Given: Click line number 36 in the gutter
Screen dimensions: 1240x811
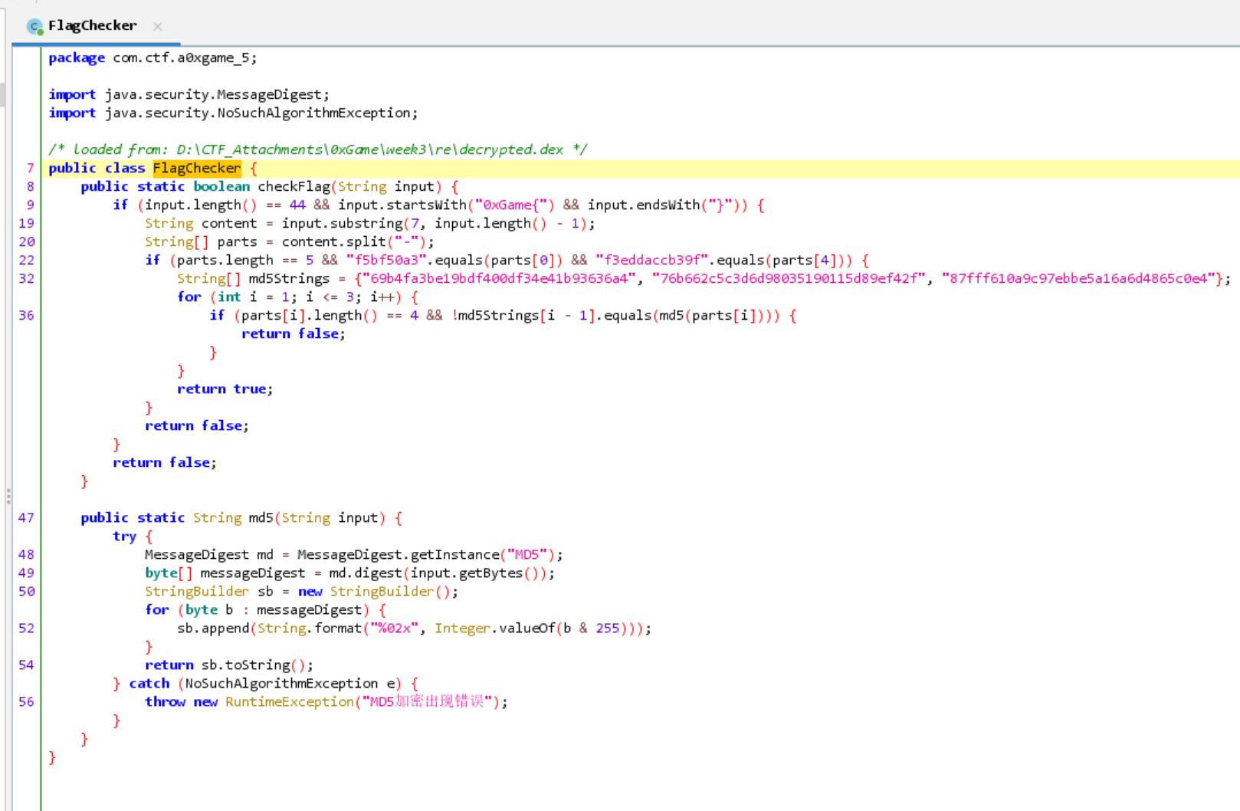Looking at the screenshot, I should 26,316.
